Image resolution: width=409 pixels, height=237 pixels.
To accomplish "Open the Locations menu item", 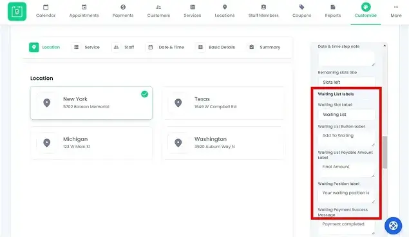I will (x=225, y=12).
